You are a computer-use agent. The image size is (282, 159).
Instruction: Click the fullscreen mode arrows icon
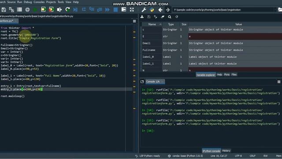[x=132, y=10]
